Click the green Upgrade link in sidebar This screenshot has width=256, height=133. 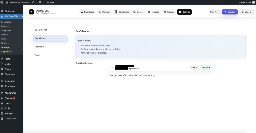point(6,52)
